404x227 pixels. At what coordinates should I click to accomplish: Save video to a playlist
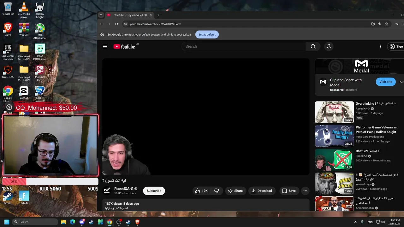click(x=289, y=191)
